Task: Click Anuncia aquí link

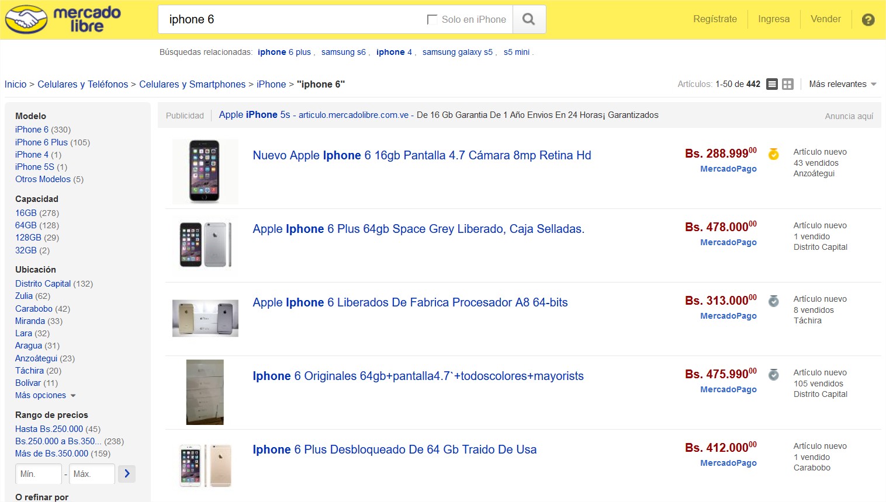Action: pyautogui.click(x=849, y=116)
